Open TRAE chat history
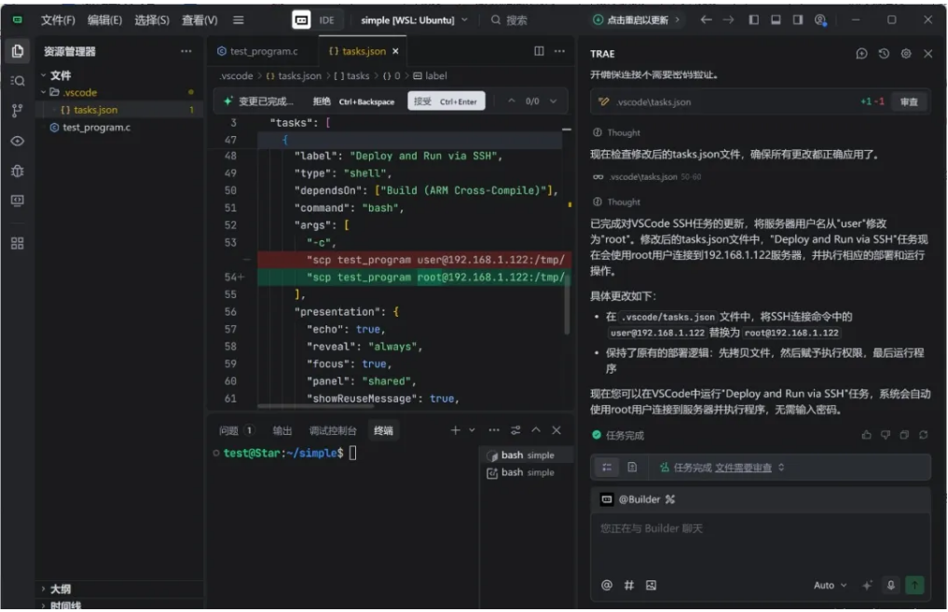The width and height of the screenshot is (948, 612). coord(884,54)
